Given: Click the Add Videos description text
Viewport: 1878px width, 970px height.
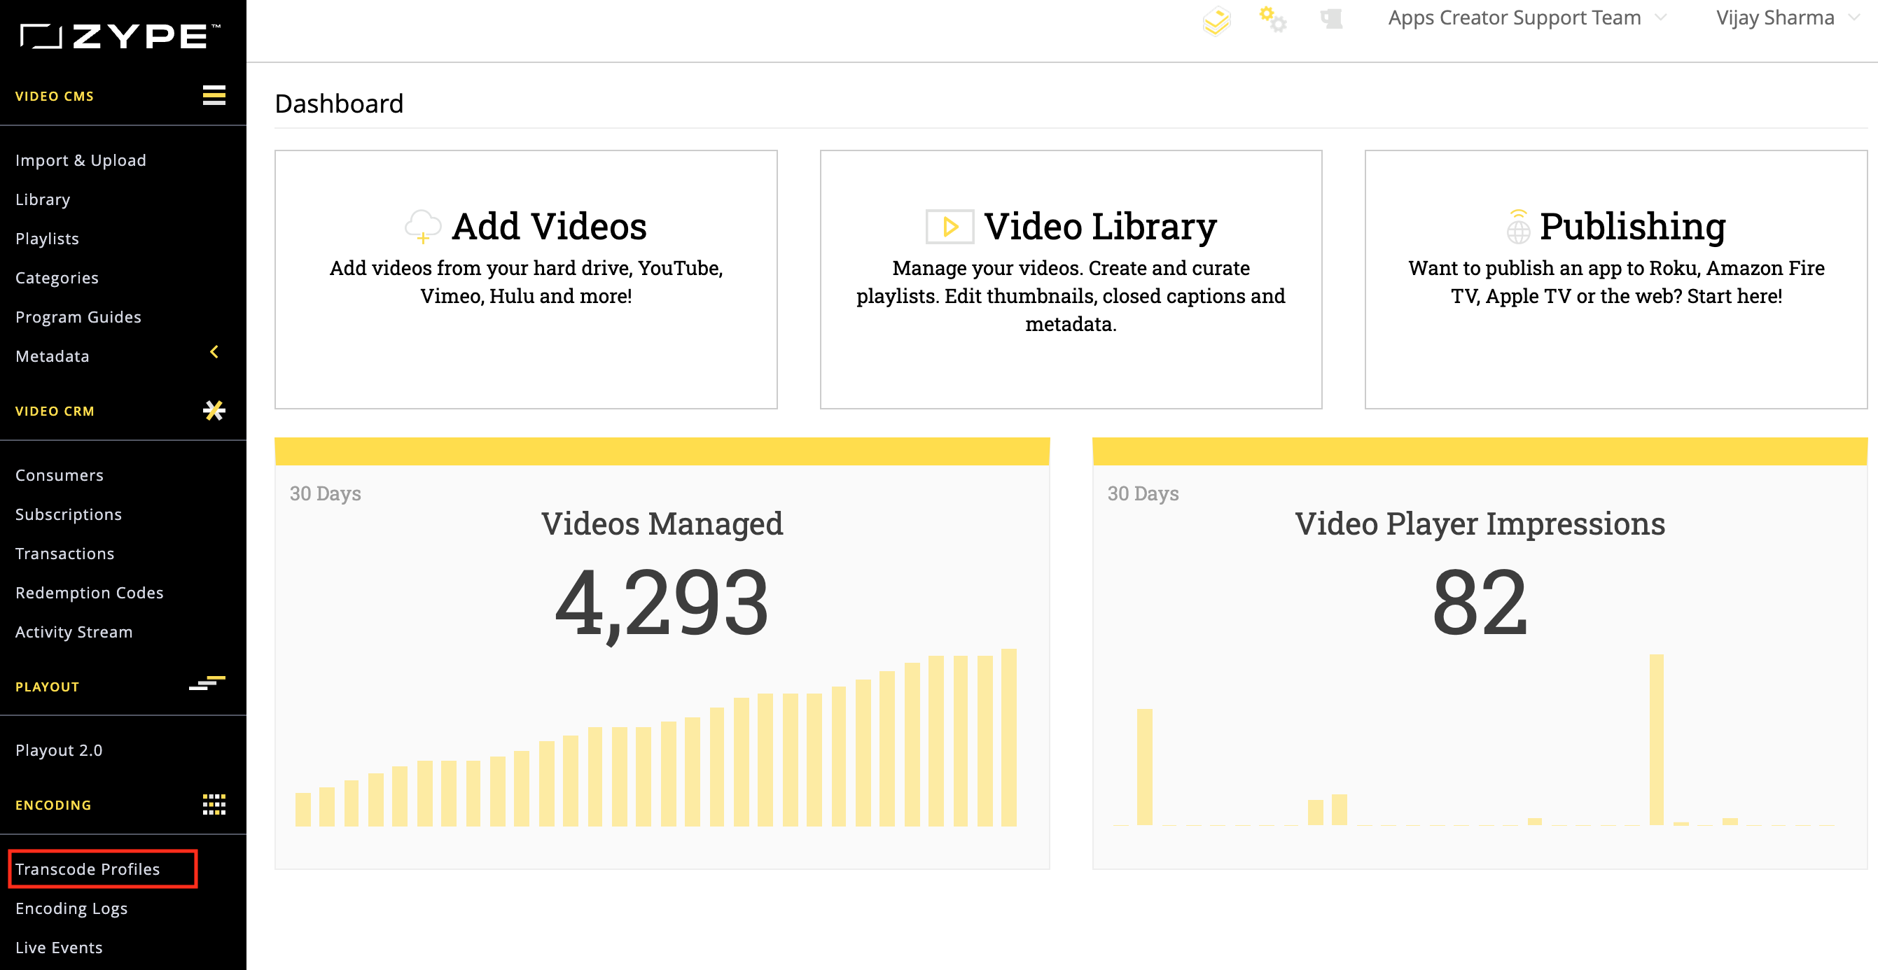Looking at the screenshot, I should click(526, 282).
